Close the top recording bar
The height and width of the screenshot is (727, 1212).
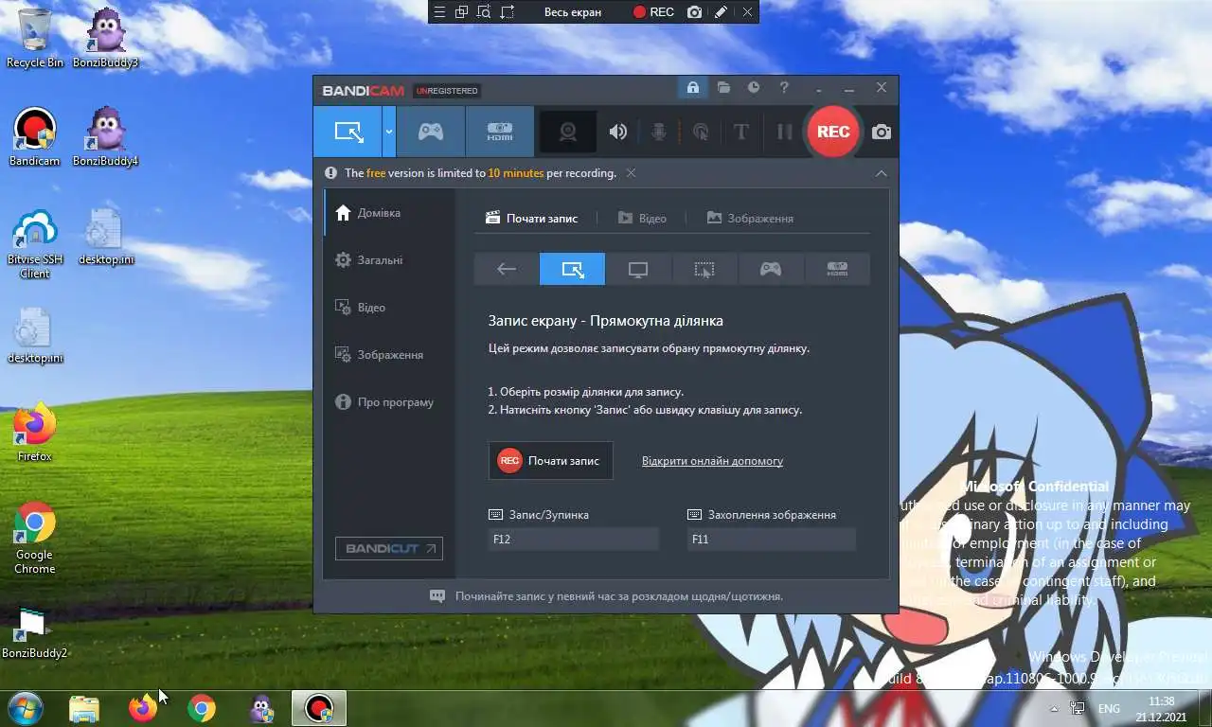tap(747, 12)
